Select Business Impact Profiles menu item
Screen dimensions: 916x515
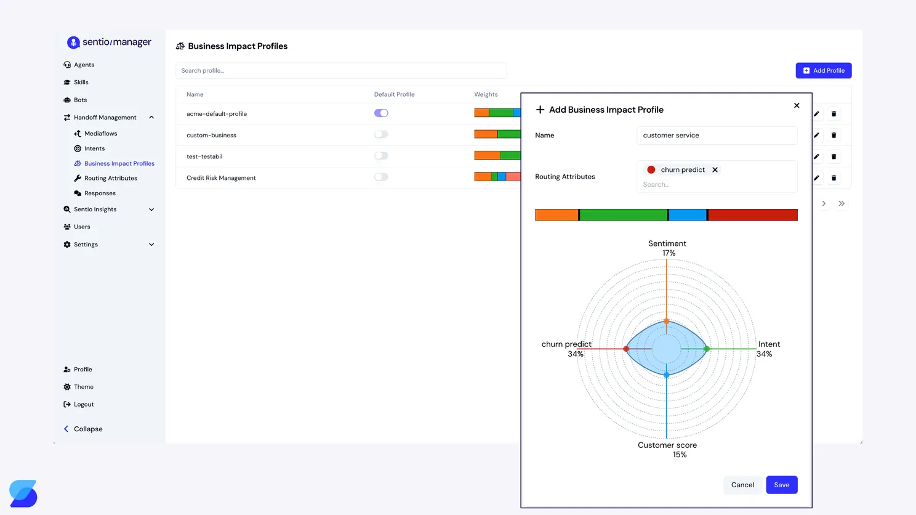click(119, 163)
